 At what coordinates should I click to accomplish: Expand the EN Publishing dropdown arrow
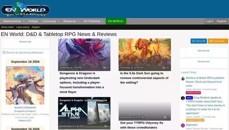[103, 21]
